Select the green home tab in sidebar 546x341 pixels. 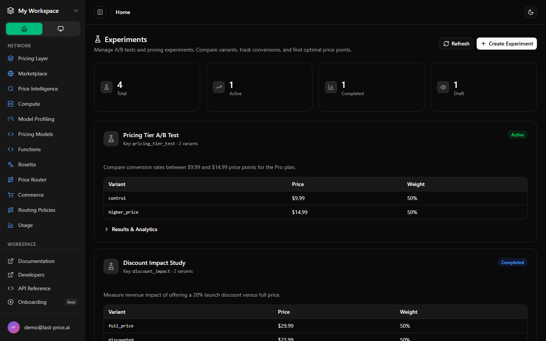(x=24, y=29)
